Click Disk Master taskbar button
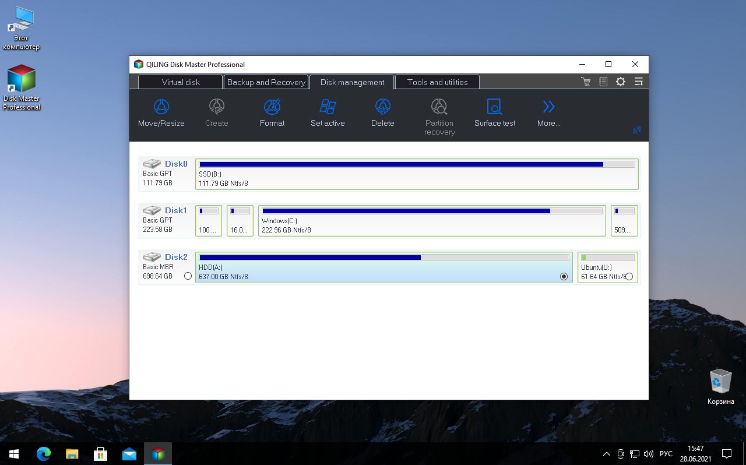This screenshot has width=746, height=465. coord(158,453)
